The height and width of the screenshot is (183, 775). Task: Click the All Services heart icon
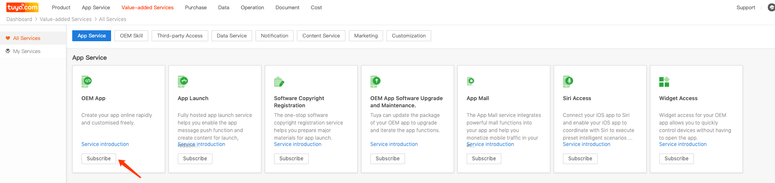[8, 38]
